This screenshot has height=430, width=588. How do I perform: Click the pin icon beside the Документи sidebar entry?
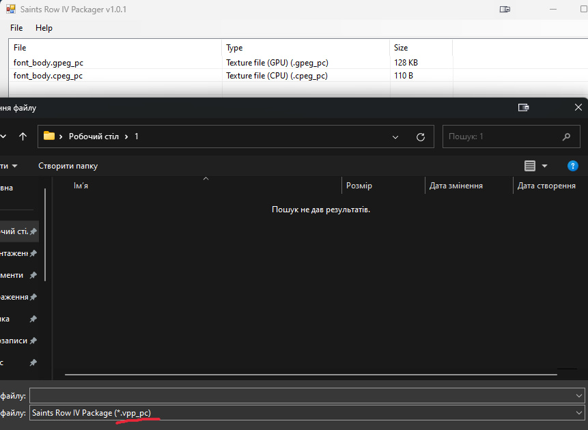pos(33,275)
